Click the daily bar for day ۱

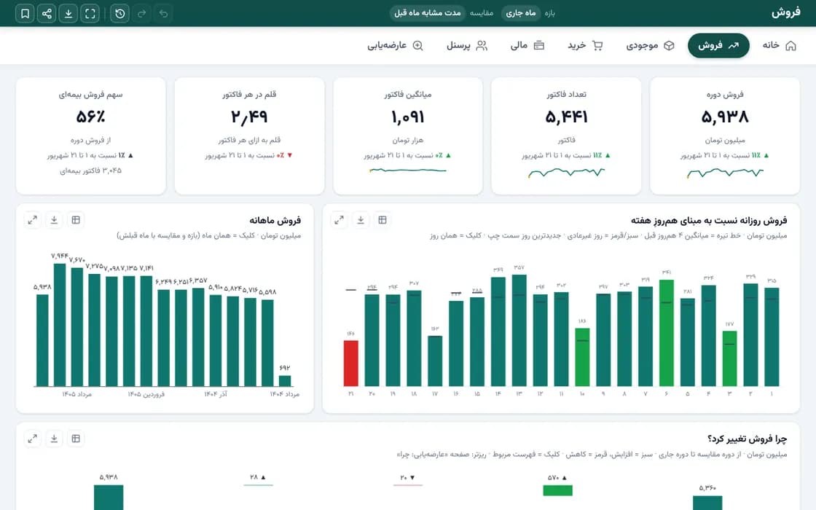(x=772, y=337)
